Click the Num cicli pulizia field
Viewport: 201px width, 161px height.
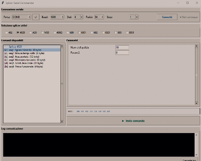click(122, 47)
